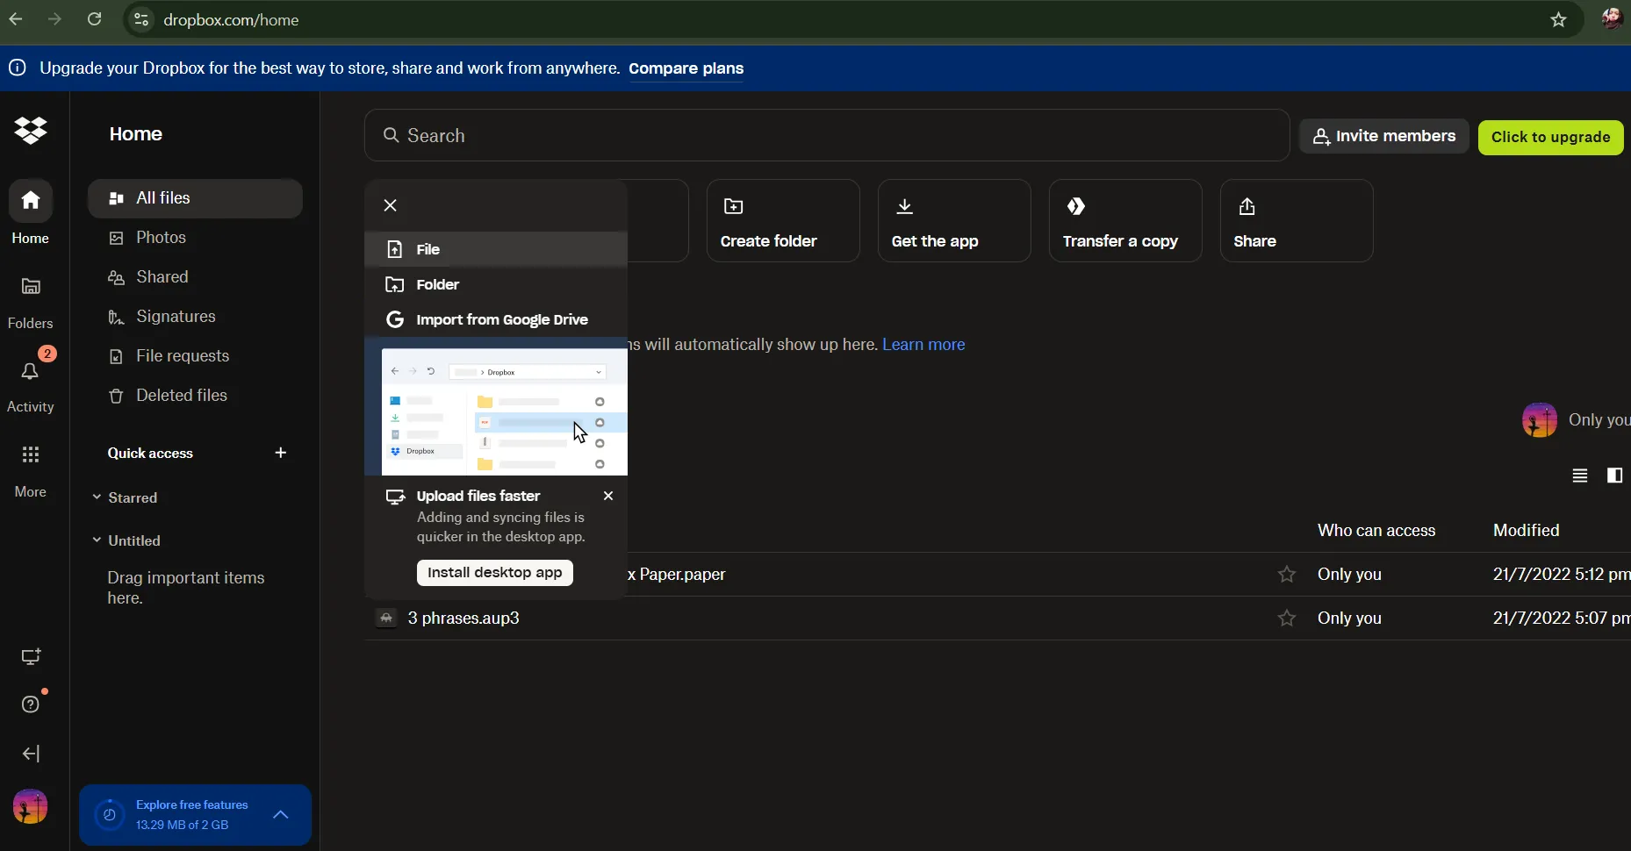Viewport: 1631px width, 851px height.
Task: Dismiss the Upload files faster tip
Action: tap(608, 496)
